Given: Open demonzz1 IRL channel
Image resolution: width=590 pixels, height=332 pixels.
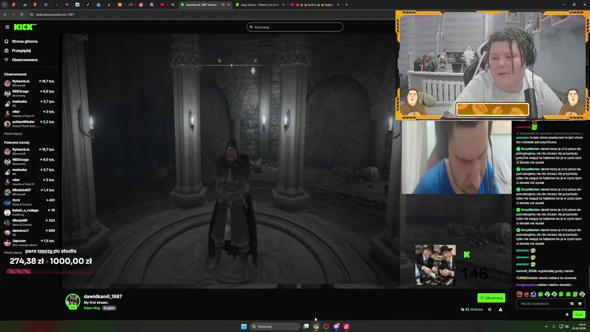Looking at the screenshot, I should [29, 232].
